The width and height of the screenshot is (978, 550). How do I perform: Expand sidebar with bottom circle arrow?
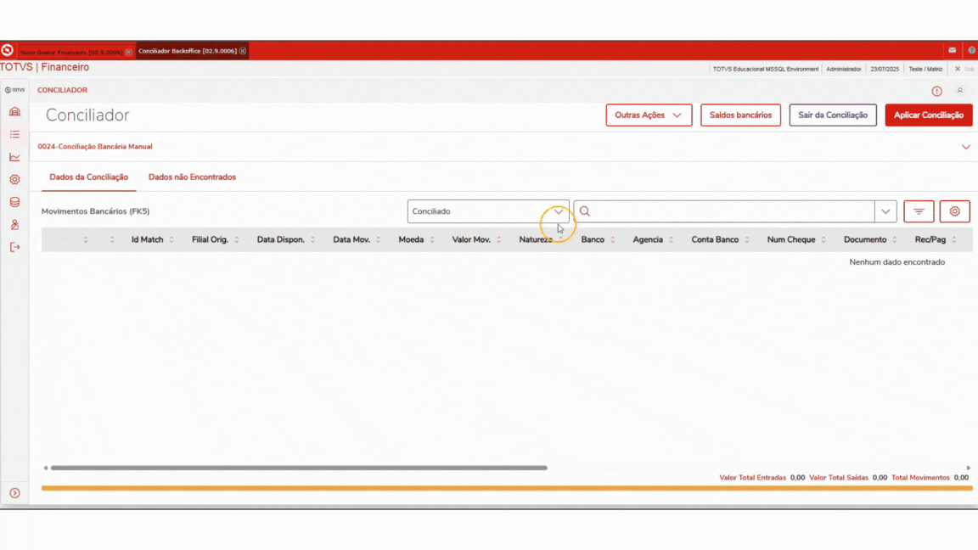[x=14, y=493]
